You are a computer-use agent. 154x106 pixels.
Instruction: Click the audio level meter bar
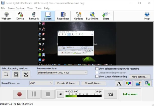tap(83, 96)
